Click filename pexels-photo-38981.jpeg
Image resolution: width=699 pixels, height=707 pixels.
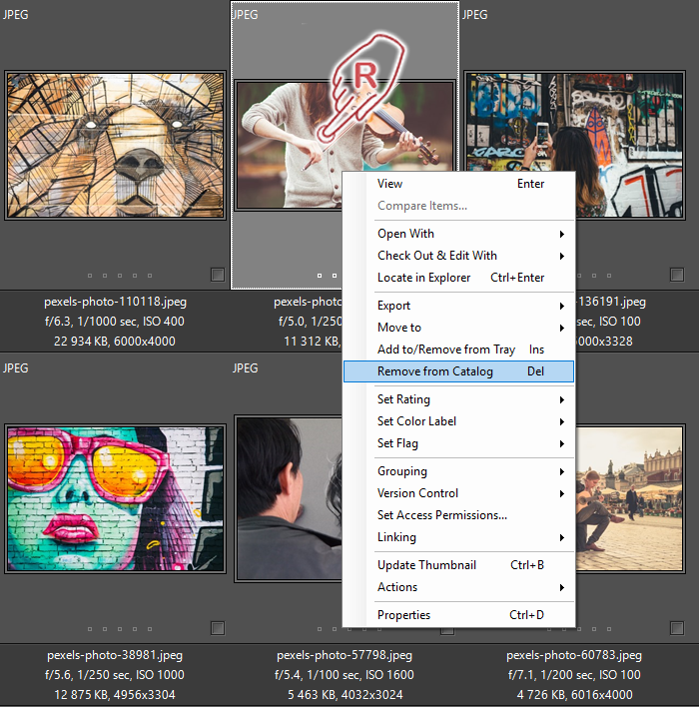pyautogui.click(x=115, y=655)
